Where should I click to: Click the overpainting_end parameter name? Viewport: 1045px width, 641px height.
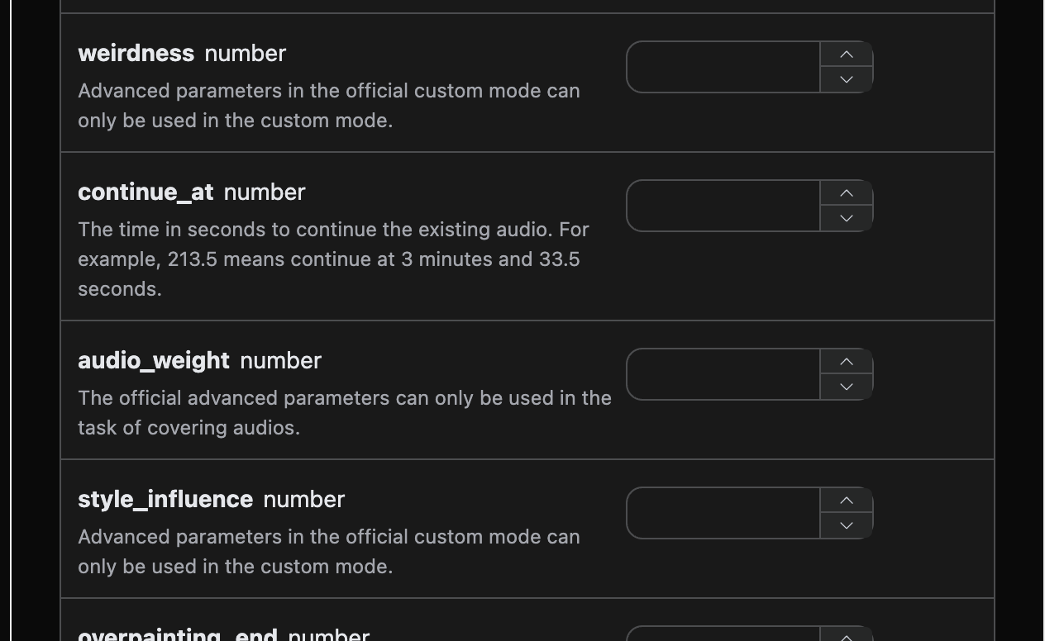(x=177, y=634)
